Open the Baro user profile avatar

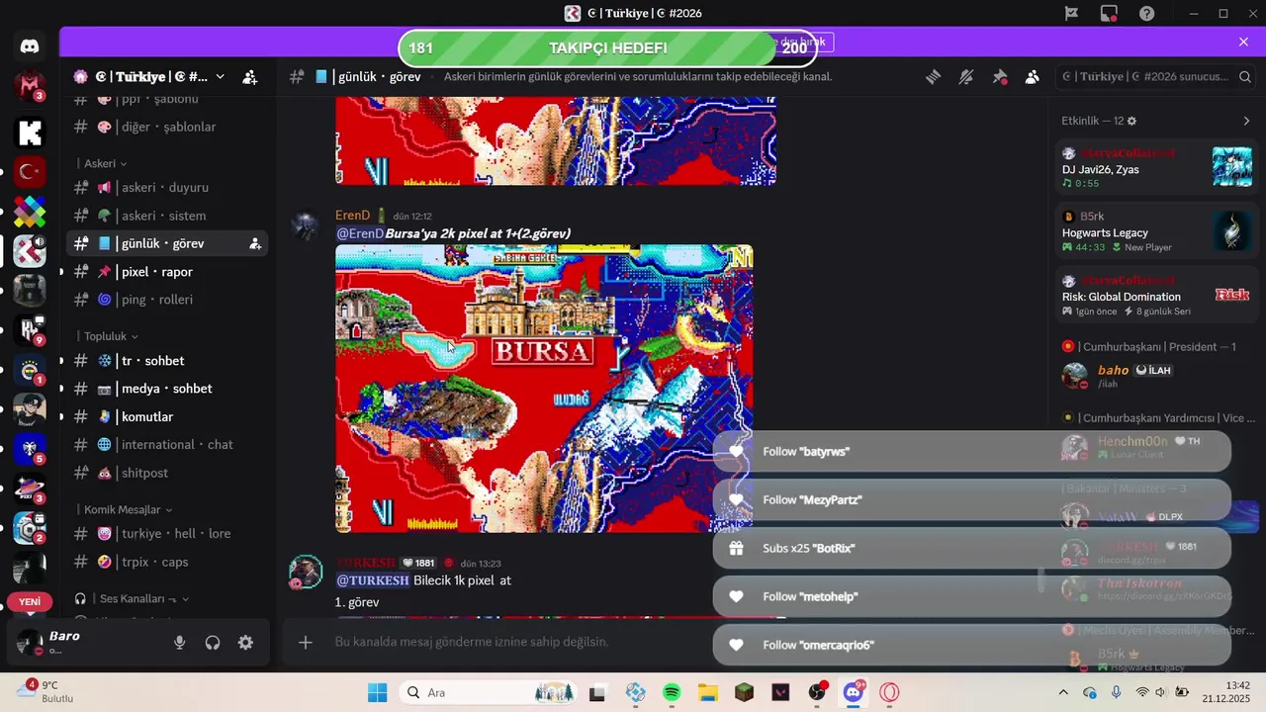pyautogui.click(x=30, y=642)
